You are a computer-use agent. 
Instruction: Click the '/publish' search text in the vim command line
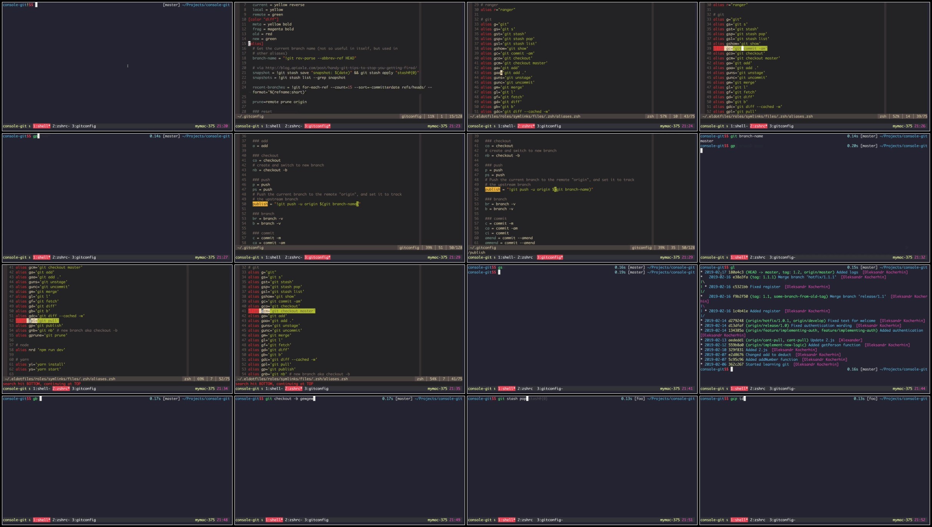tap(477, 253)
